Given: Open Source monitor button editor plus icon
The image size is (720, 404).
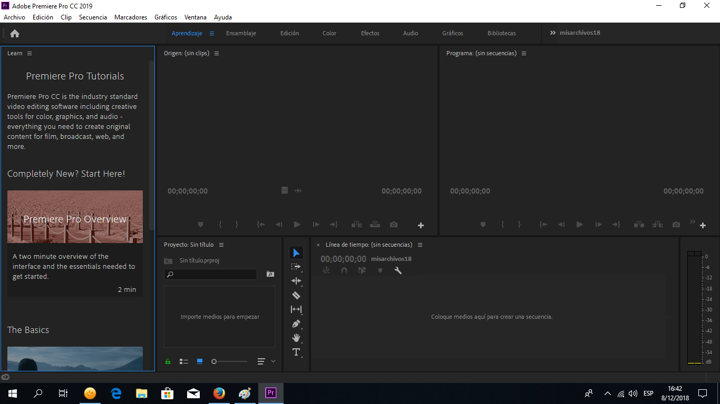Looking at the screenshot, I should pos(421,226).
